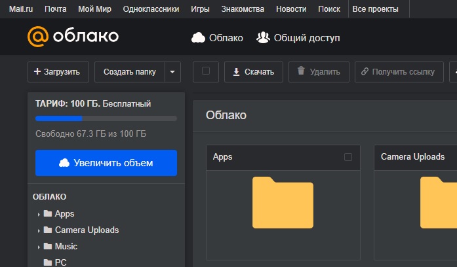Open Знакомства in the top bar
457x267 pixels.
pyautogui.click(x=243, y=9)
